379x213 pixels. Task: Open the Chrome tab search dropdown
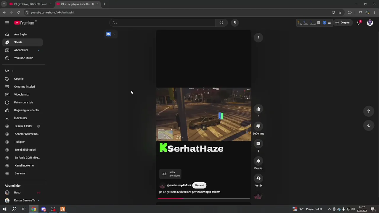(4, 4)
